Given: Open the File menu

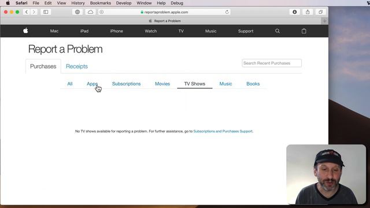Looking at the screenshot, I should pos(36,3).
